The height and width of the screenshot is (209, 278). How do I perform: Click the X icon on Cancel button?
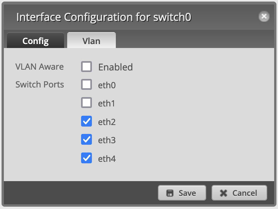(x=224, y=193)
